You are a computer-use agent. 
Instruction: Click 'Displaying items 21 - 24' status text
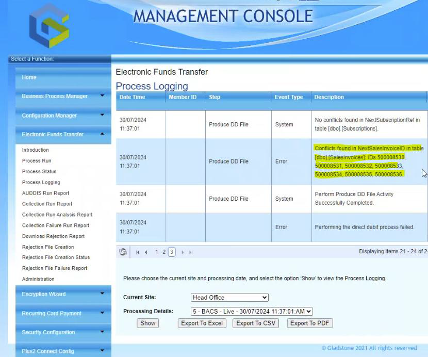pos(393,251)
